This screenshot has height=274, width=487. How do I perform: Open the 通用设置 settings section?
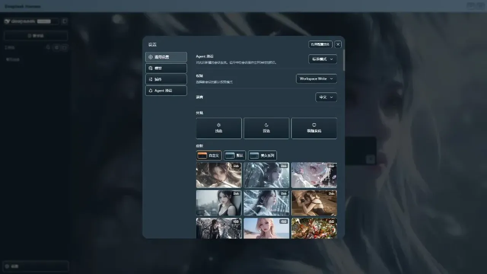tap(166, 57)
